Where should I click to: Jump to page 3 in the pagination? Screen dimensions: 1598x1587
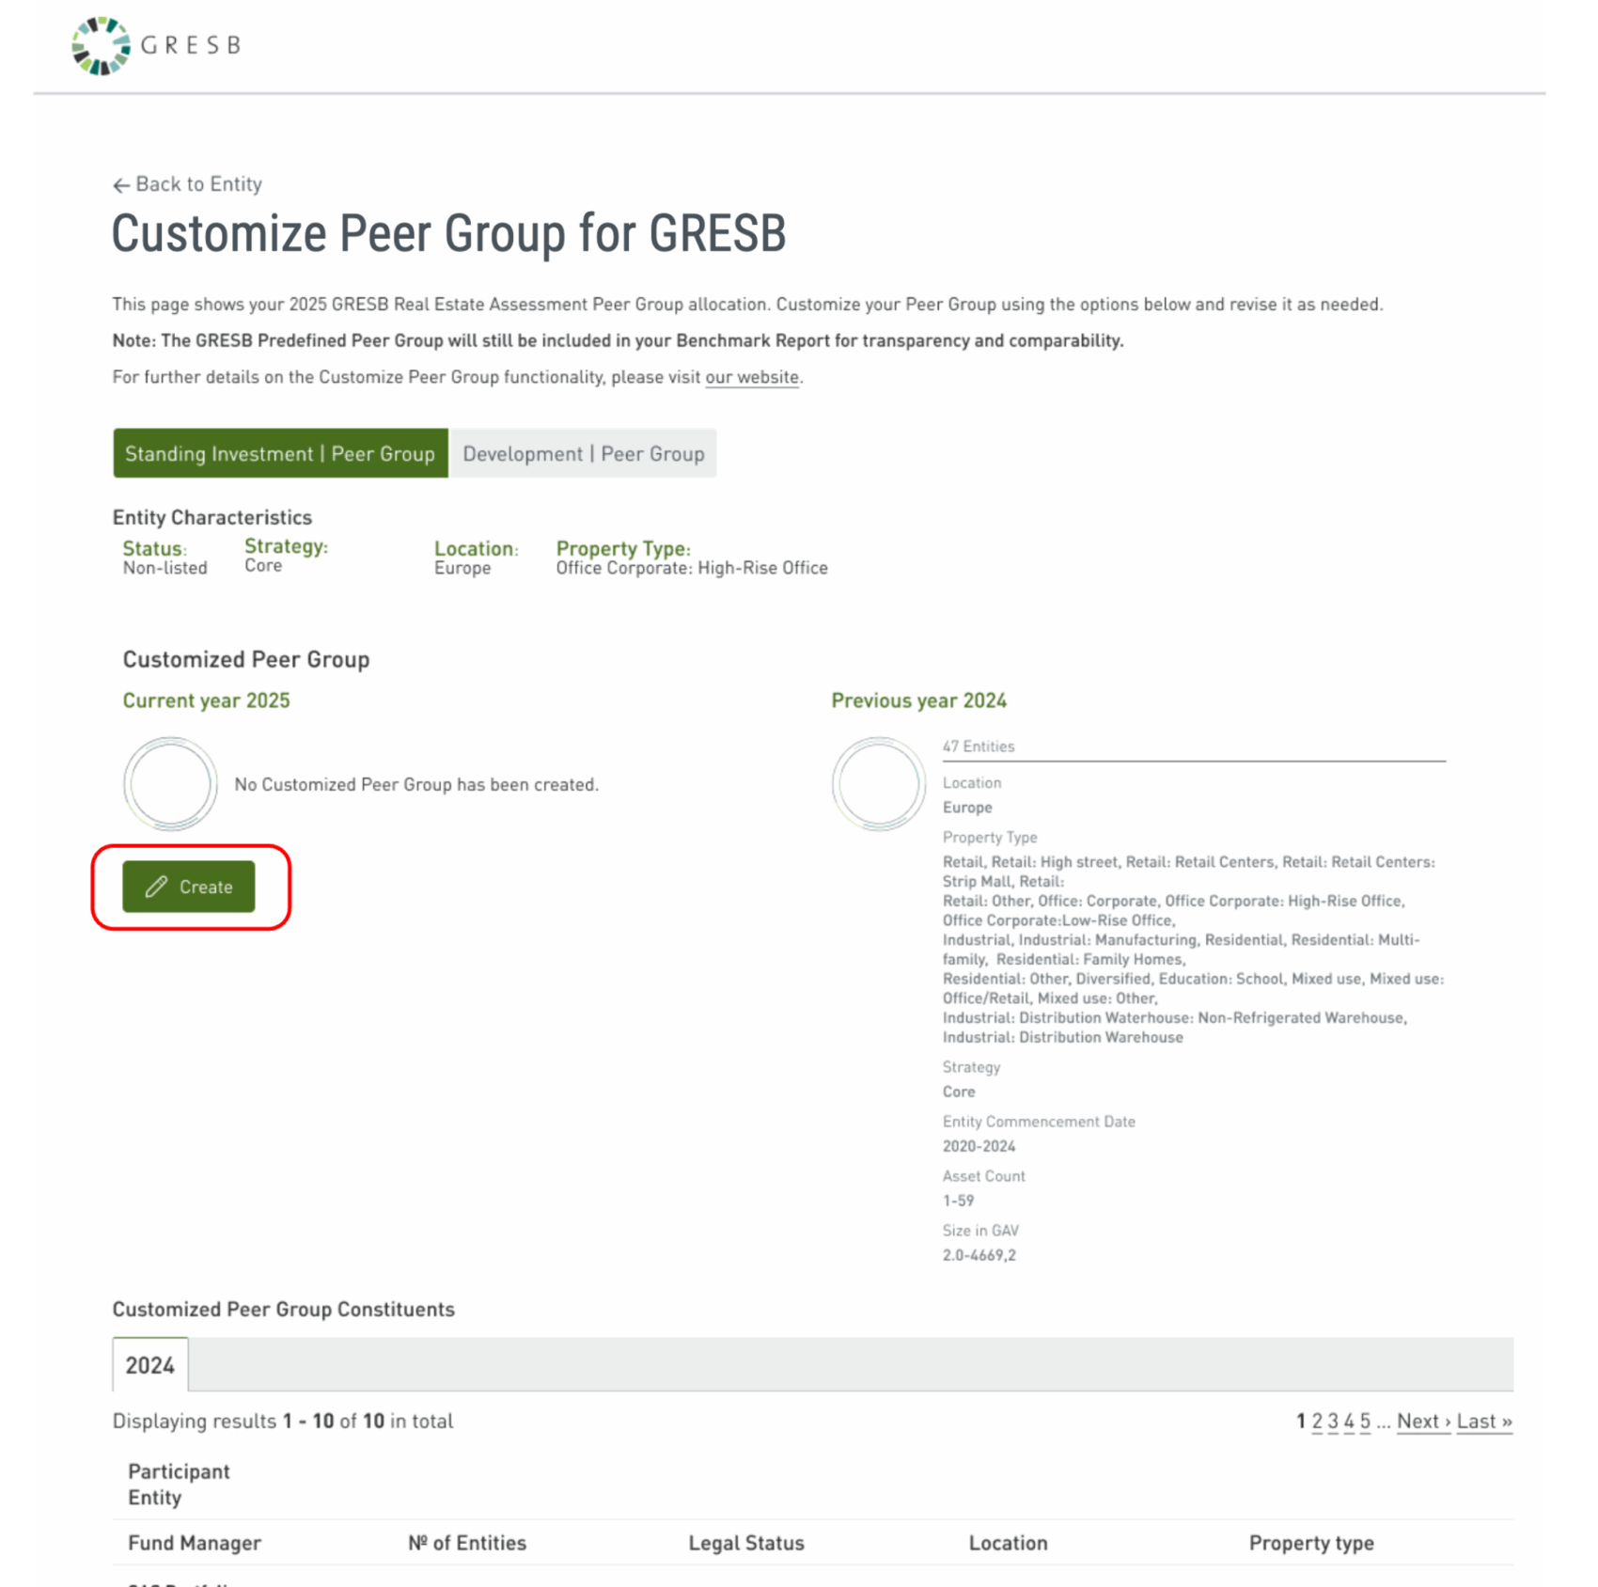[1333, 1421]
